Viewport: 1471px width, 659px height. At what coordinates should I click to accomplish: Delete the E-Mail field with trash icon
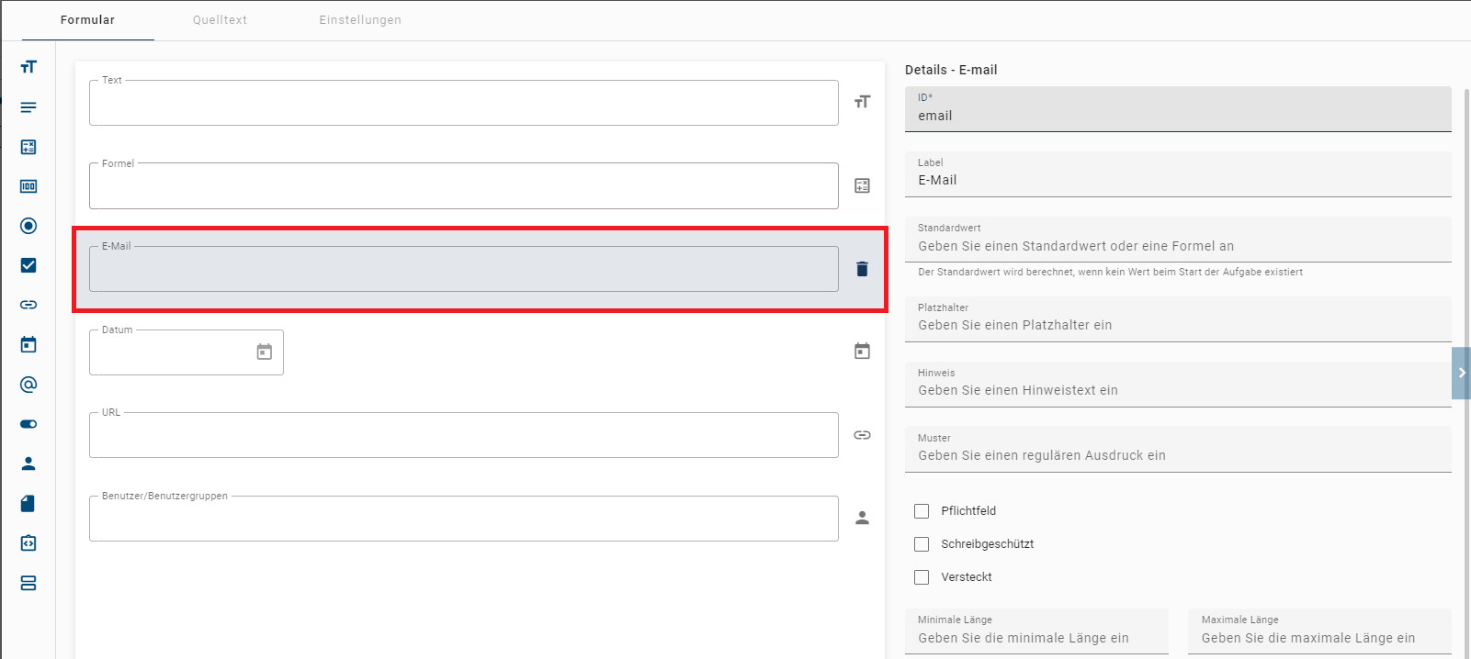pos(862,269)
